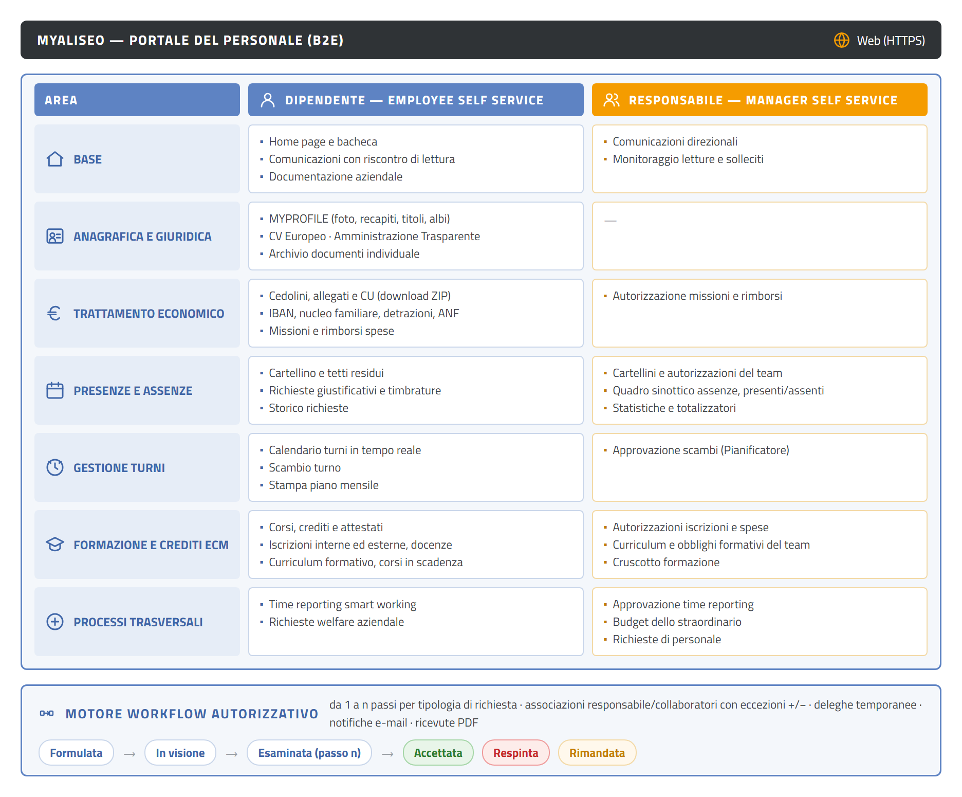Select the green Accettata pill

438,753
